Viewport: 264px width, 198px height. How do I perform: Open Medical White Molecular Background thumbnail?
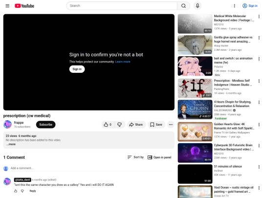click(x=195, y=24)
